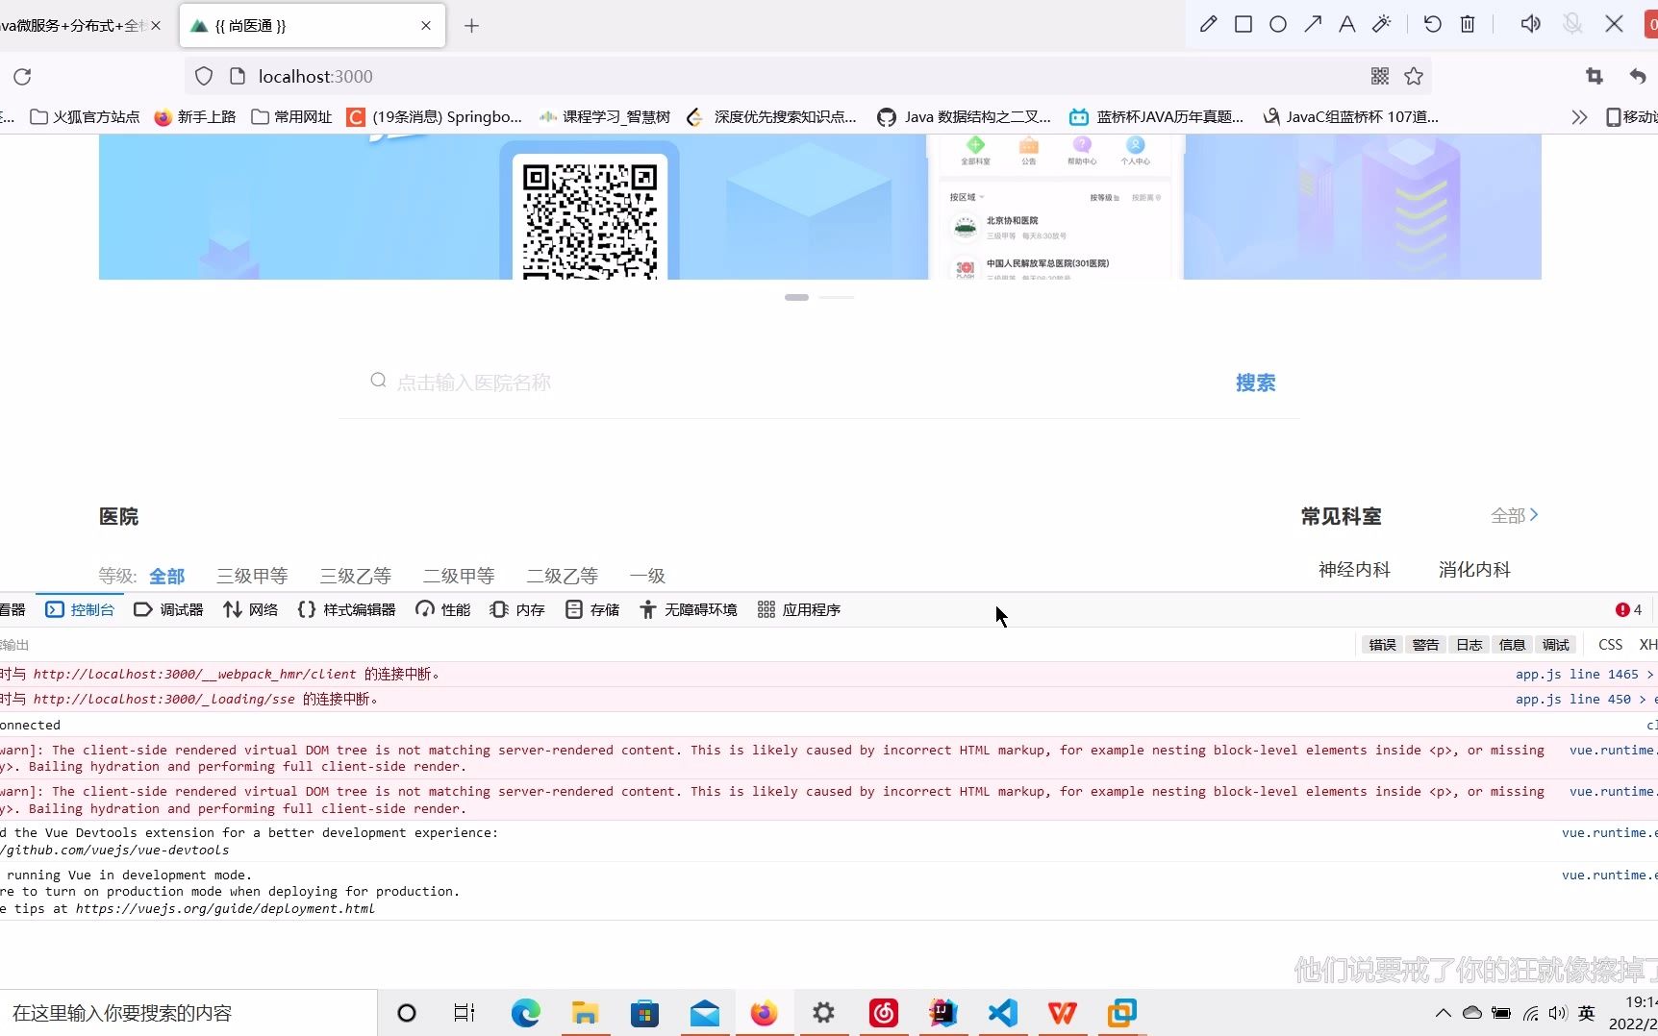Toggle the 日志 console filter
The height and width of the screenshot is (1036, 1658).
click(x=1469, y=645)
